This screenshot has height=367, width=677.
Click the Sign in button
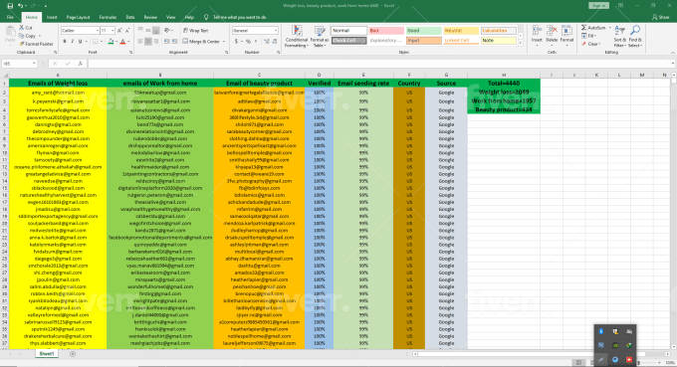pyautogui.click(x=598, y=6)
